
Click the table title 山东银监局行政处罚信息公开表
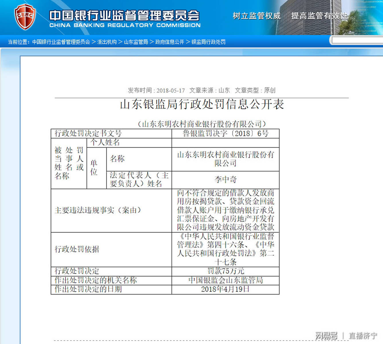[x=202, y=105]
